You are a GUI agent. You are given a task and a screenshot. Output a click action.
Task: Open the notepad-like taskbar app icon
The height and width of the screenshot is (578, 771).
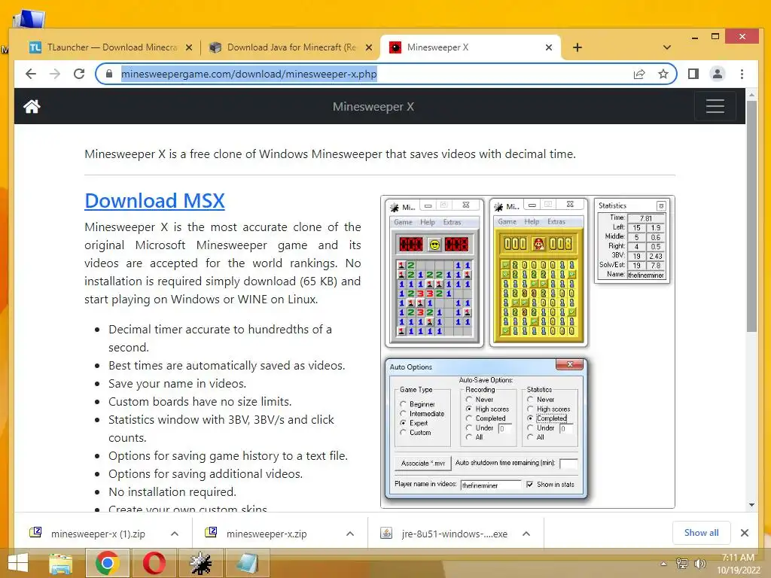pos(247,563)
